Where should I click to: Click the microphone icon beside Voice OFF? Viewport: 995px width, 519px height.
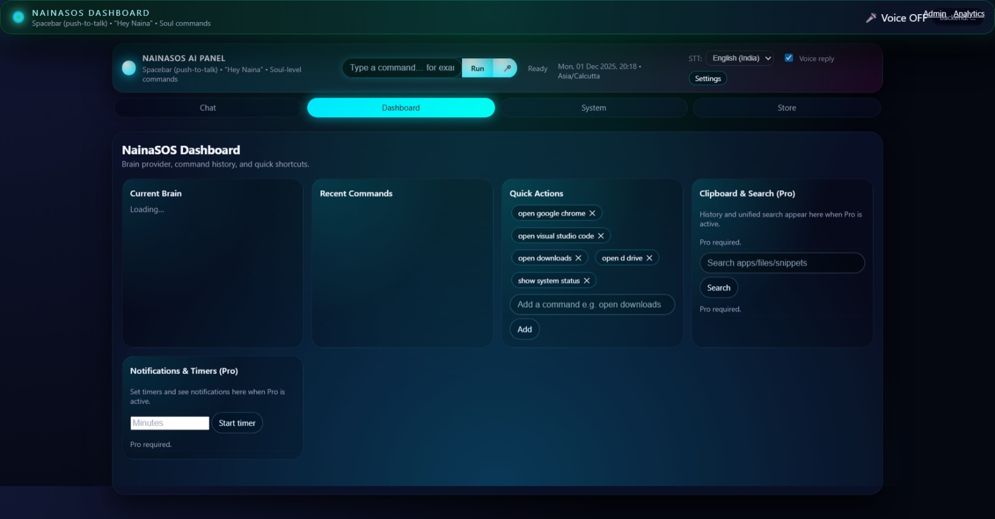(x=871, y=18)
